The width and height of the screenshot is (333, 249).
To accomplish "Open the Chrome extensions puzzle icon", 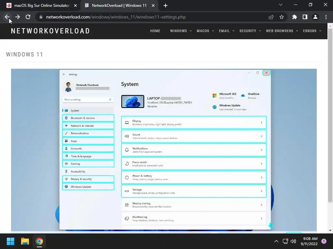I will click(294, 17).
